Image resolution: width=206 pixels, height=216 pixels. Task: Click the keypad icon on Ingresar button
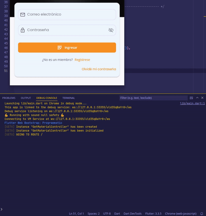(x=60, y=47)
